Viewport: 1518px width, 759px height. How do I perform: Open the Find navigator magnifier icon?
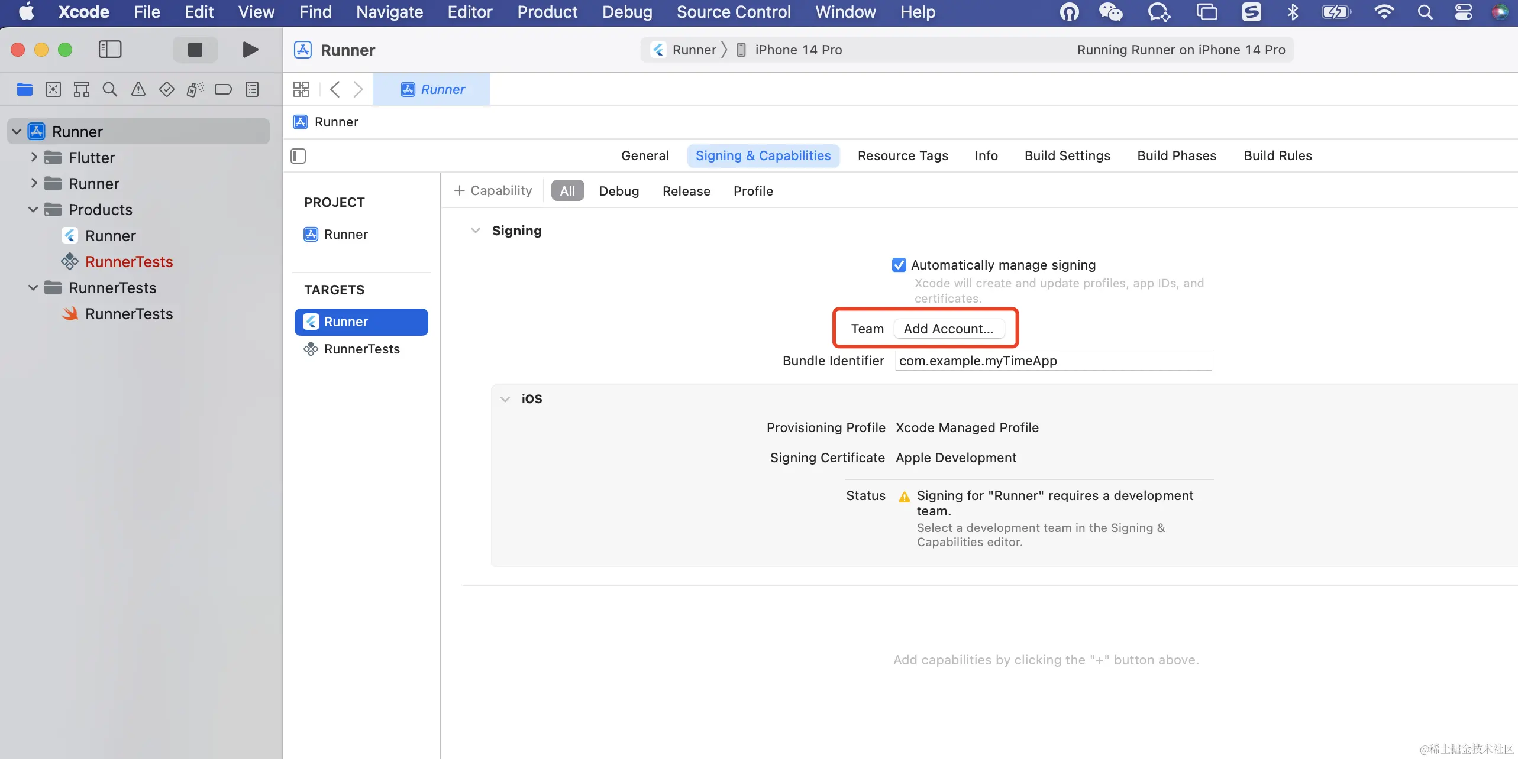coord(109,89)
